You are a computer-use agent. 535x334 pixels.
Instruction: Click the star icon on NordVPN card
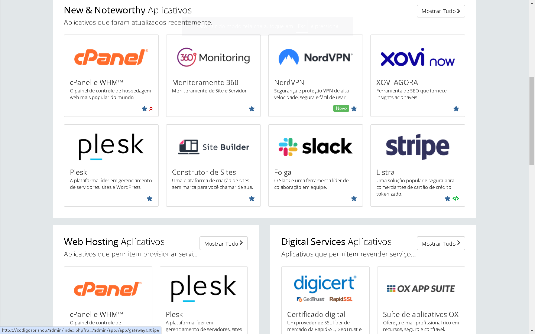(x=354, y=109)
